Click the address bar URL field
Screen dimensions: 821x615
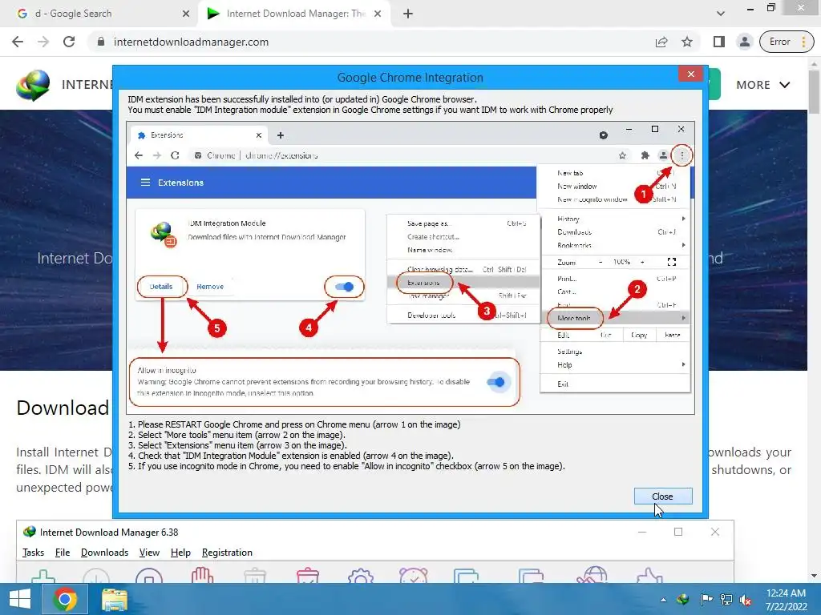366,42
